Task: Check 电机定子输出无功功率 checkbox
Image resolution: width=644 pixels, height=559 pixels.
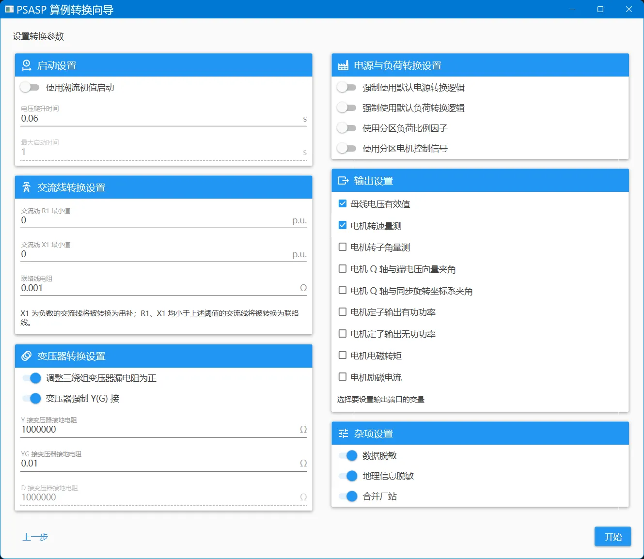Action: pyautogui.click(x=343, y=334)
